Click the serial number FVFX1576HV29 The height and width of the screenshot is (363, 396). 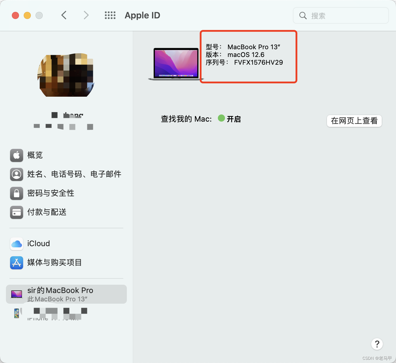click(x=258, y=63)
